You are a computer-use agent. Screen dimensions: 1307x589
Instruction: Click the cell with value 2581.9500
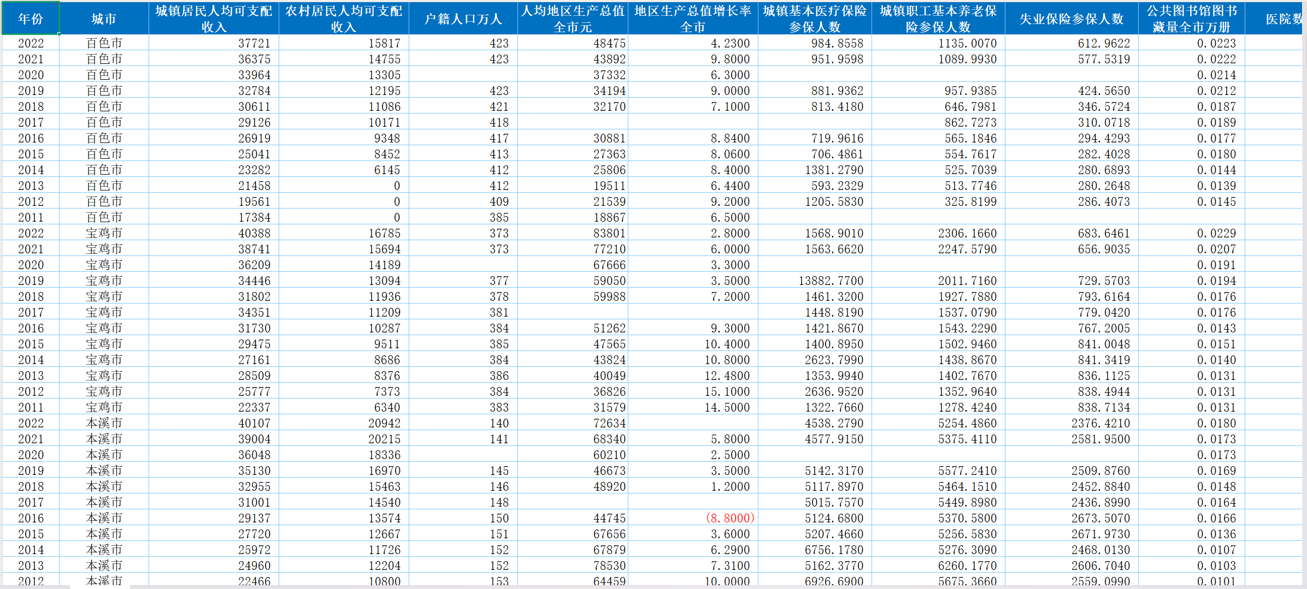1100,439
